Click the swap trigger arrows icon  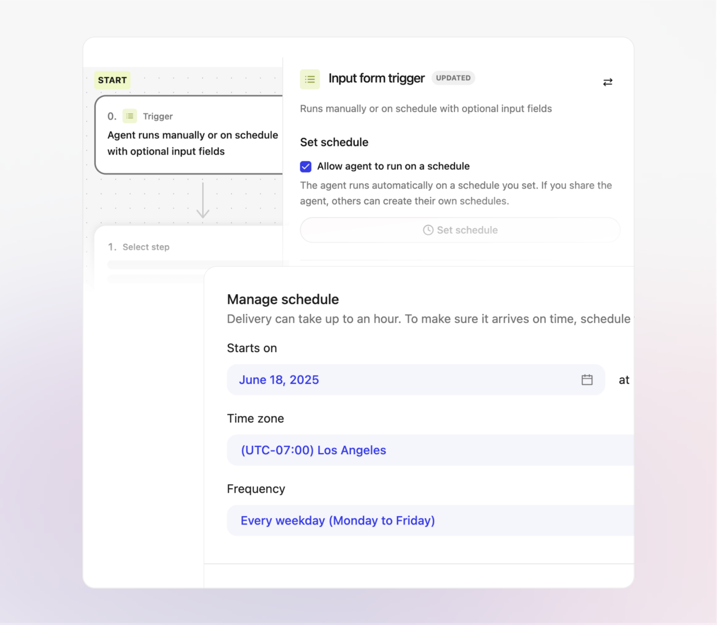[x=608, y=82]
